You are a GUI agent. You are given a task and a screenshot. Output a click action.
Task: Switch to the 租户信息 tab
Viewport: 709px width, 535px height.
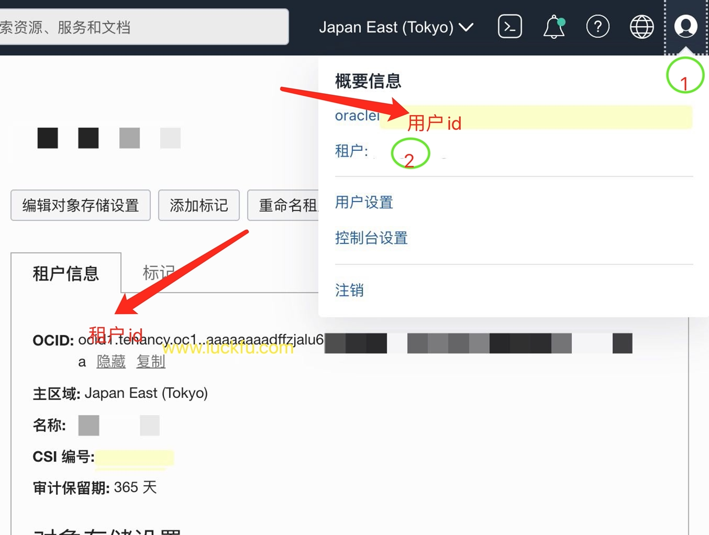pos(66,273)
